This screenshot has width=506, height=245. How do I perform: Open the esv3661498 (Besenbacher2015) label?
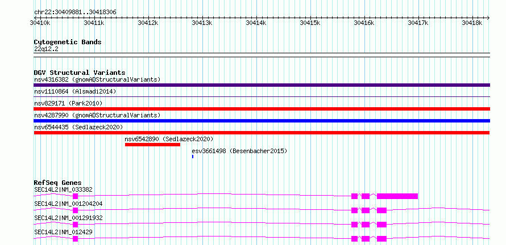(x=239, y=151)
